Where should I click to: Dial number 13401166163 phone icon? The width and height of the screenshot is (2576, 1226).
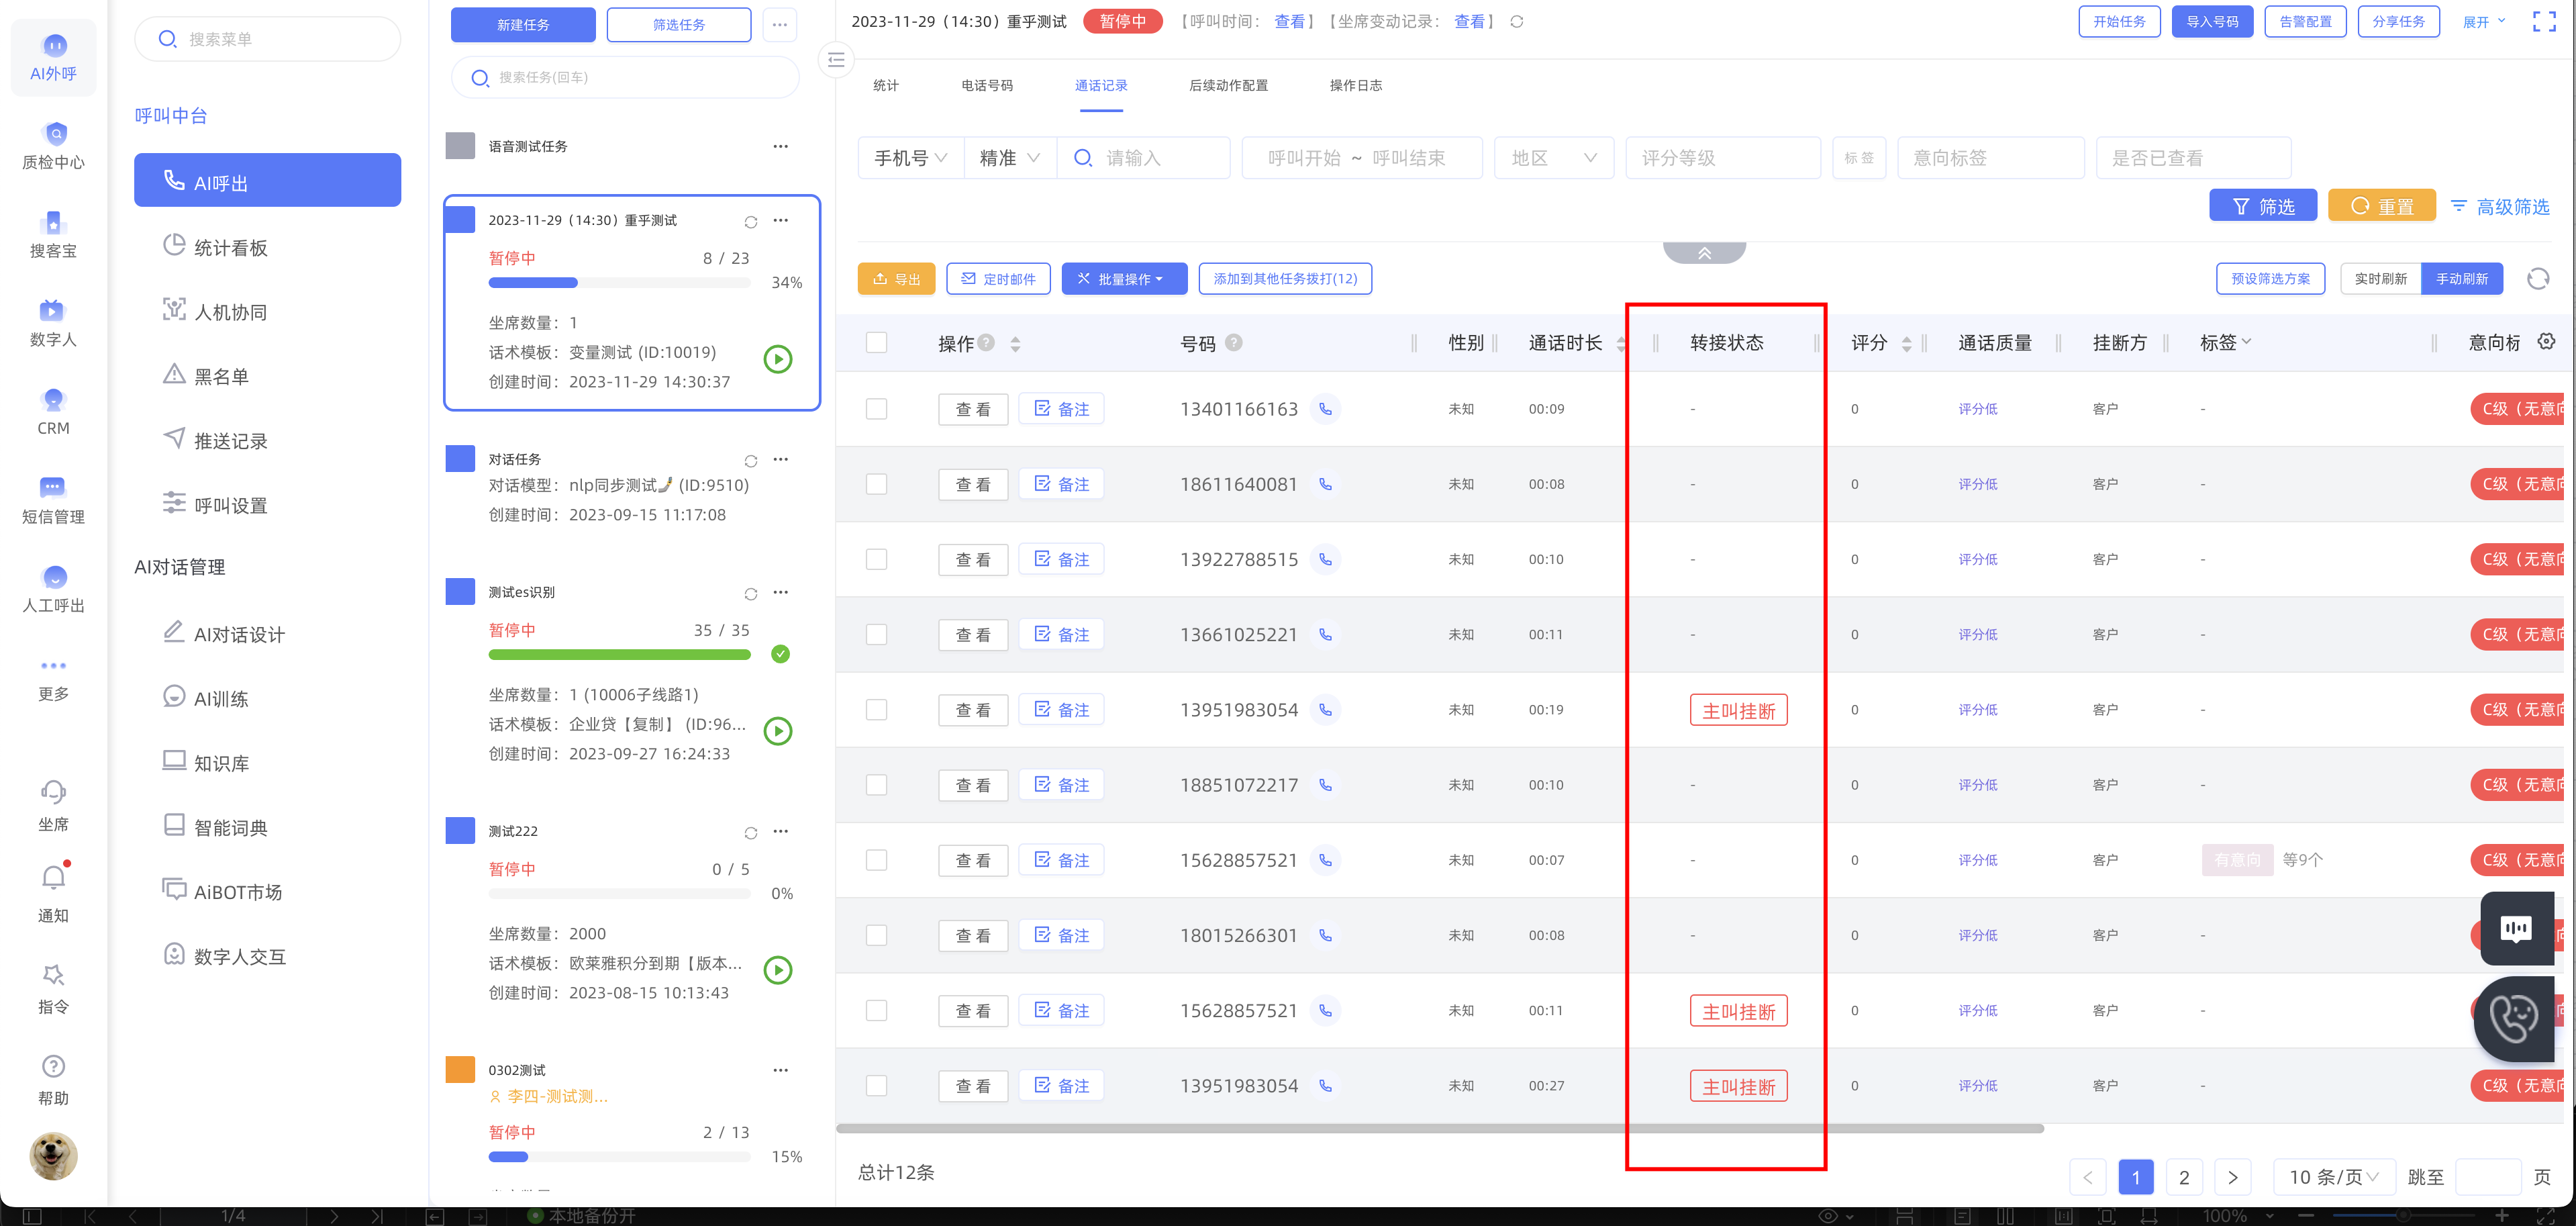tap(1325, 409)
